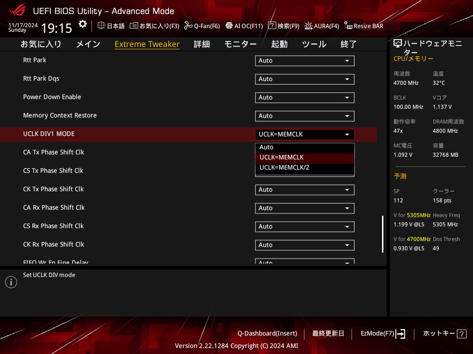This screenshot has width=473, height=354.
Task: Collapse the UCLK DIV1 MODE dropdown
Action: [305, 134]
